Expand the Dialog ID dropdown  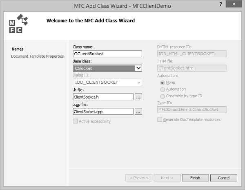click(x=139, y=83)
